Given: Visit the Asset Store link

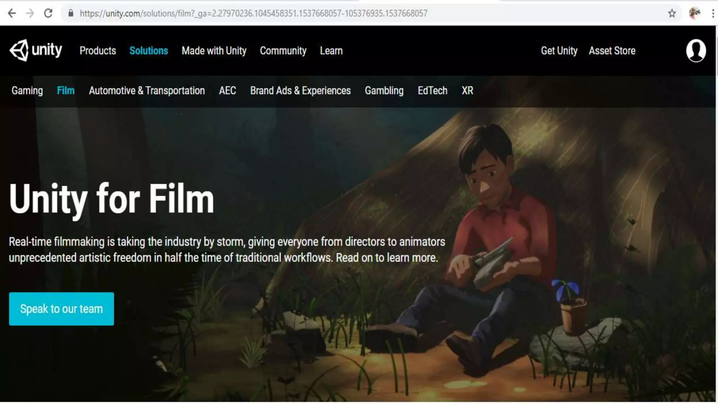Looking at the screenshot, I should pos(612,50).
